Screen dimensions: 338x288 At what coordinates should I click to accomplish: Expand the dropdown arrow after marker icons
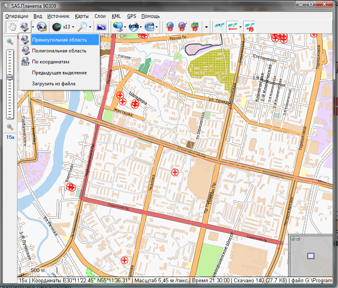(207, 27)
